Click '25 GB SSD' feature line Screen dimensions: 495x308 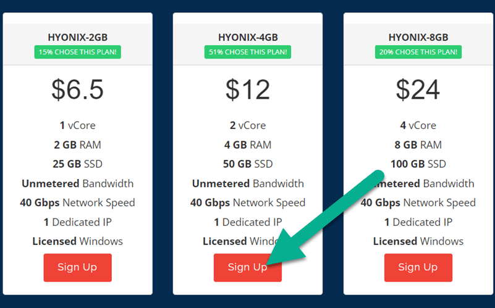click(77, 164)
